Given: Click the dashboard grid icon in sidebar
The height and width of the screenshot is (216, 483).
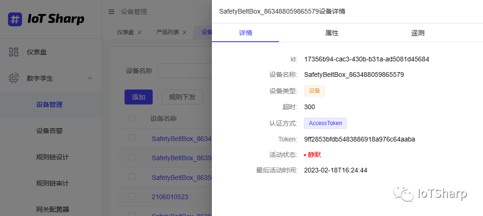Looking at the screenshot, I should (14, 52).
